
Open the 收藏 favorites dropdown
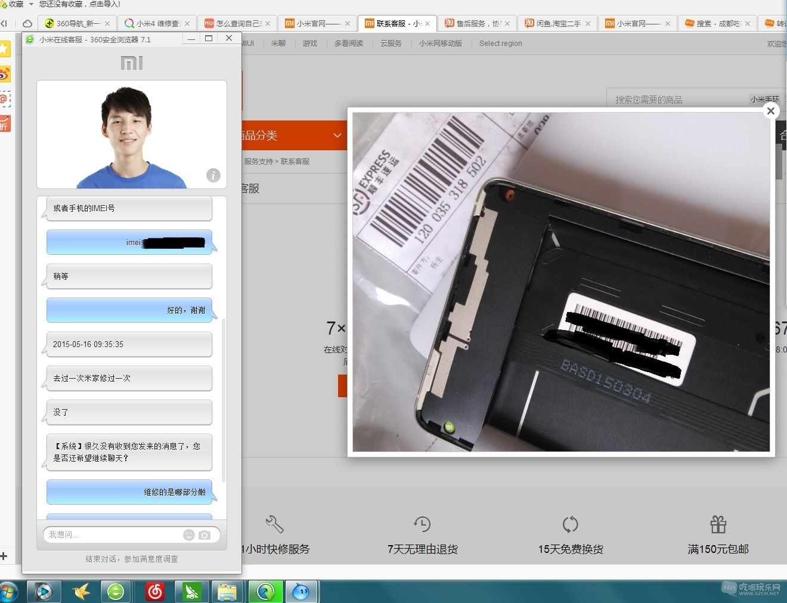pos(31,4)
